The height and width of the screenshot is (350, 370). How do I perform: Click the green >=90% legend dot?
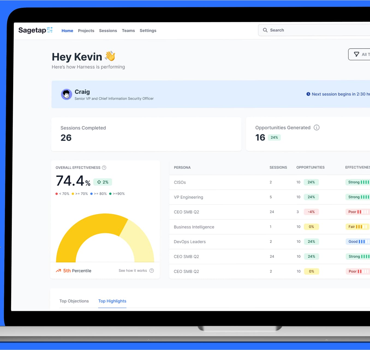(x=110, y=194)
